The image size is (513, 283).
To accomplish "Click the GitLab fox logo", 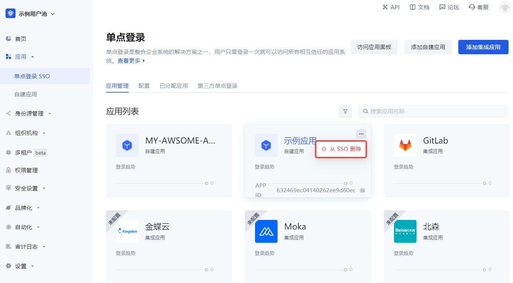I will pyautogui.click(x=405, y=145).
